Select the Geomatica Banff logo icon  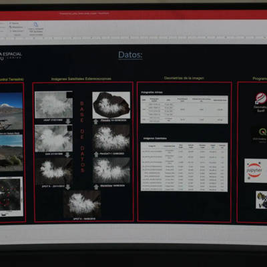[x=260, y=98]
